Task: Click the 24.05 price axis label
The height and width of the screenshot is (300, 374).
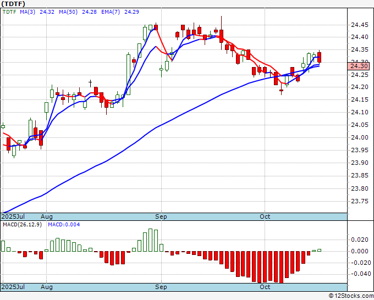Action: tap(360, 125)
